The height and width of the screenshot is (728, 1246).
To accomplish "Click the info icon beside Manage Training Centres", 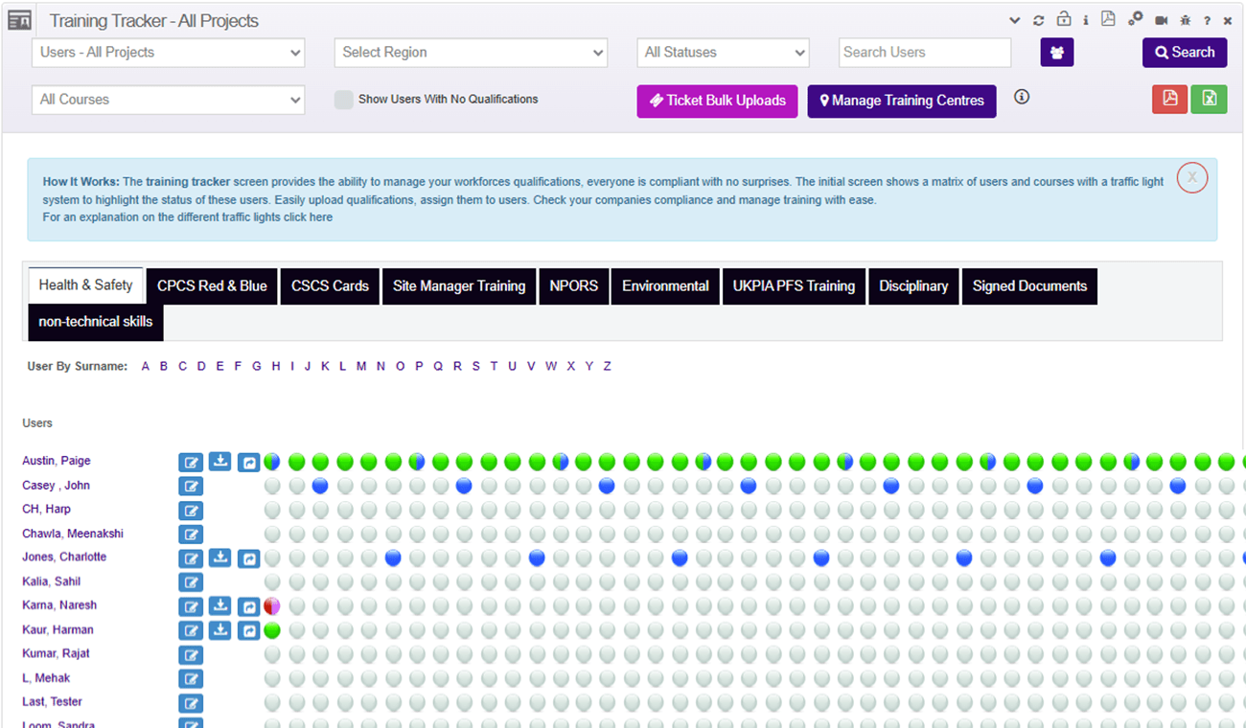I will tap(1022, 97).
